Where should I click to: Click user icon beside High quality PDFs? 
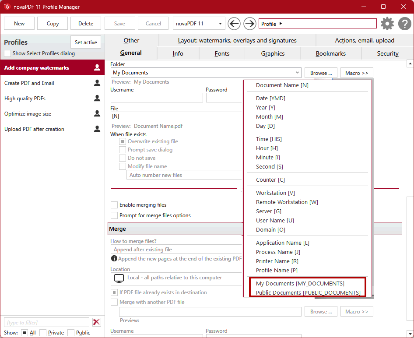point(97,99)
